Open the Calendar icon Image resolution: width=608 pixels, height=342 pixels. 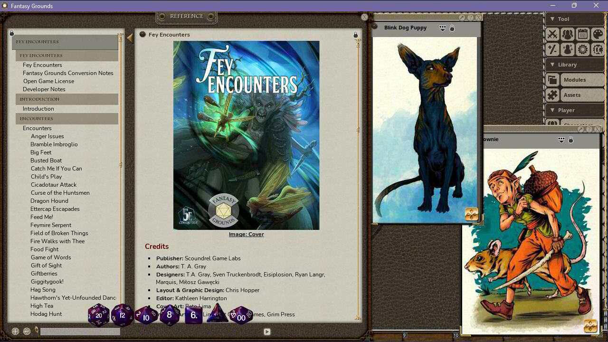(583, 34)
